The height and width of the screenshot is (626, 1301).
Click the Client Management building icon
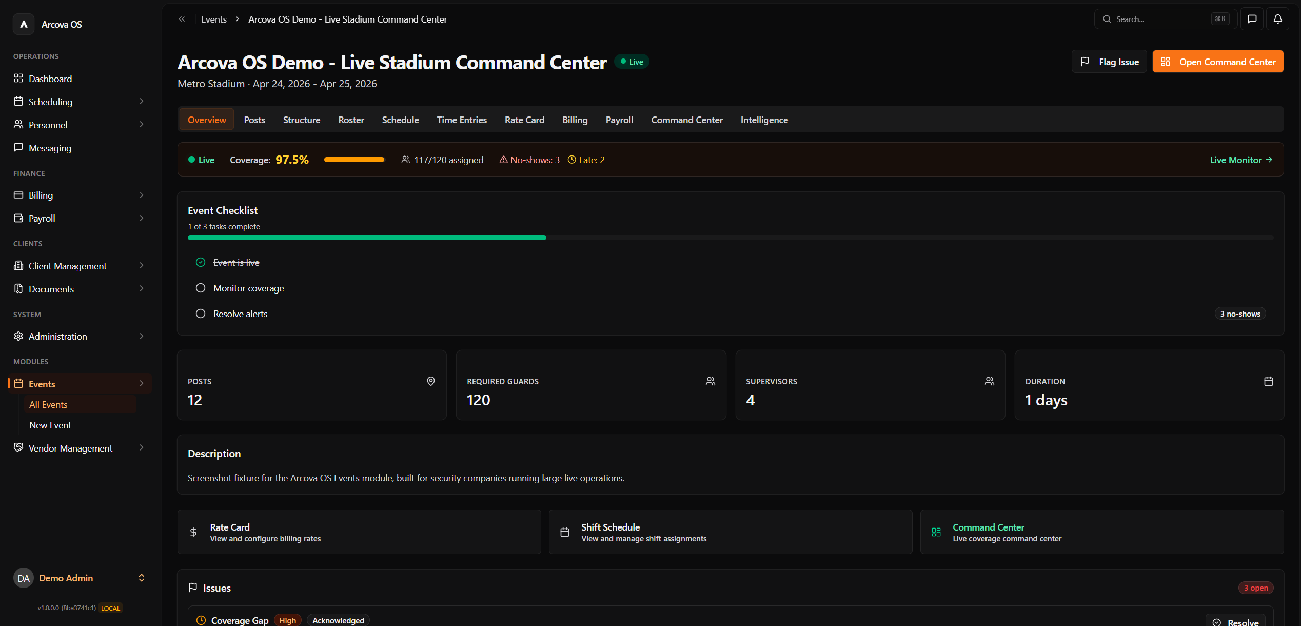(x=18, y=265)
